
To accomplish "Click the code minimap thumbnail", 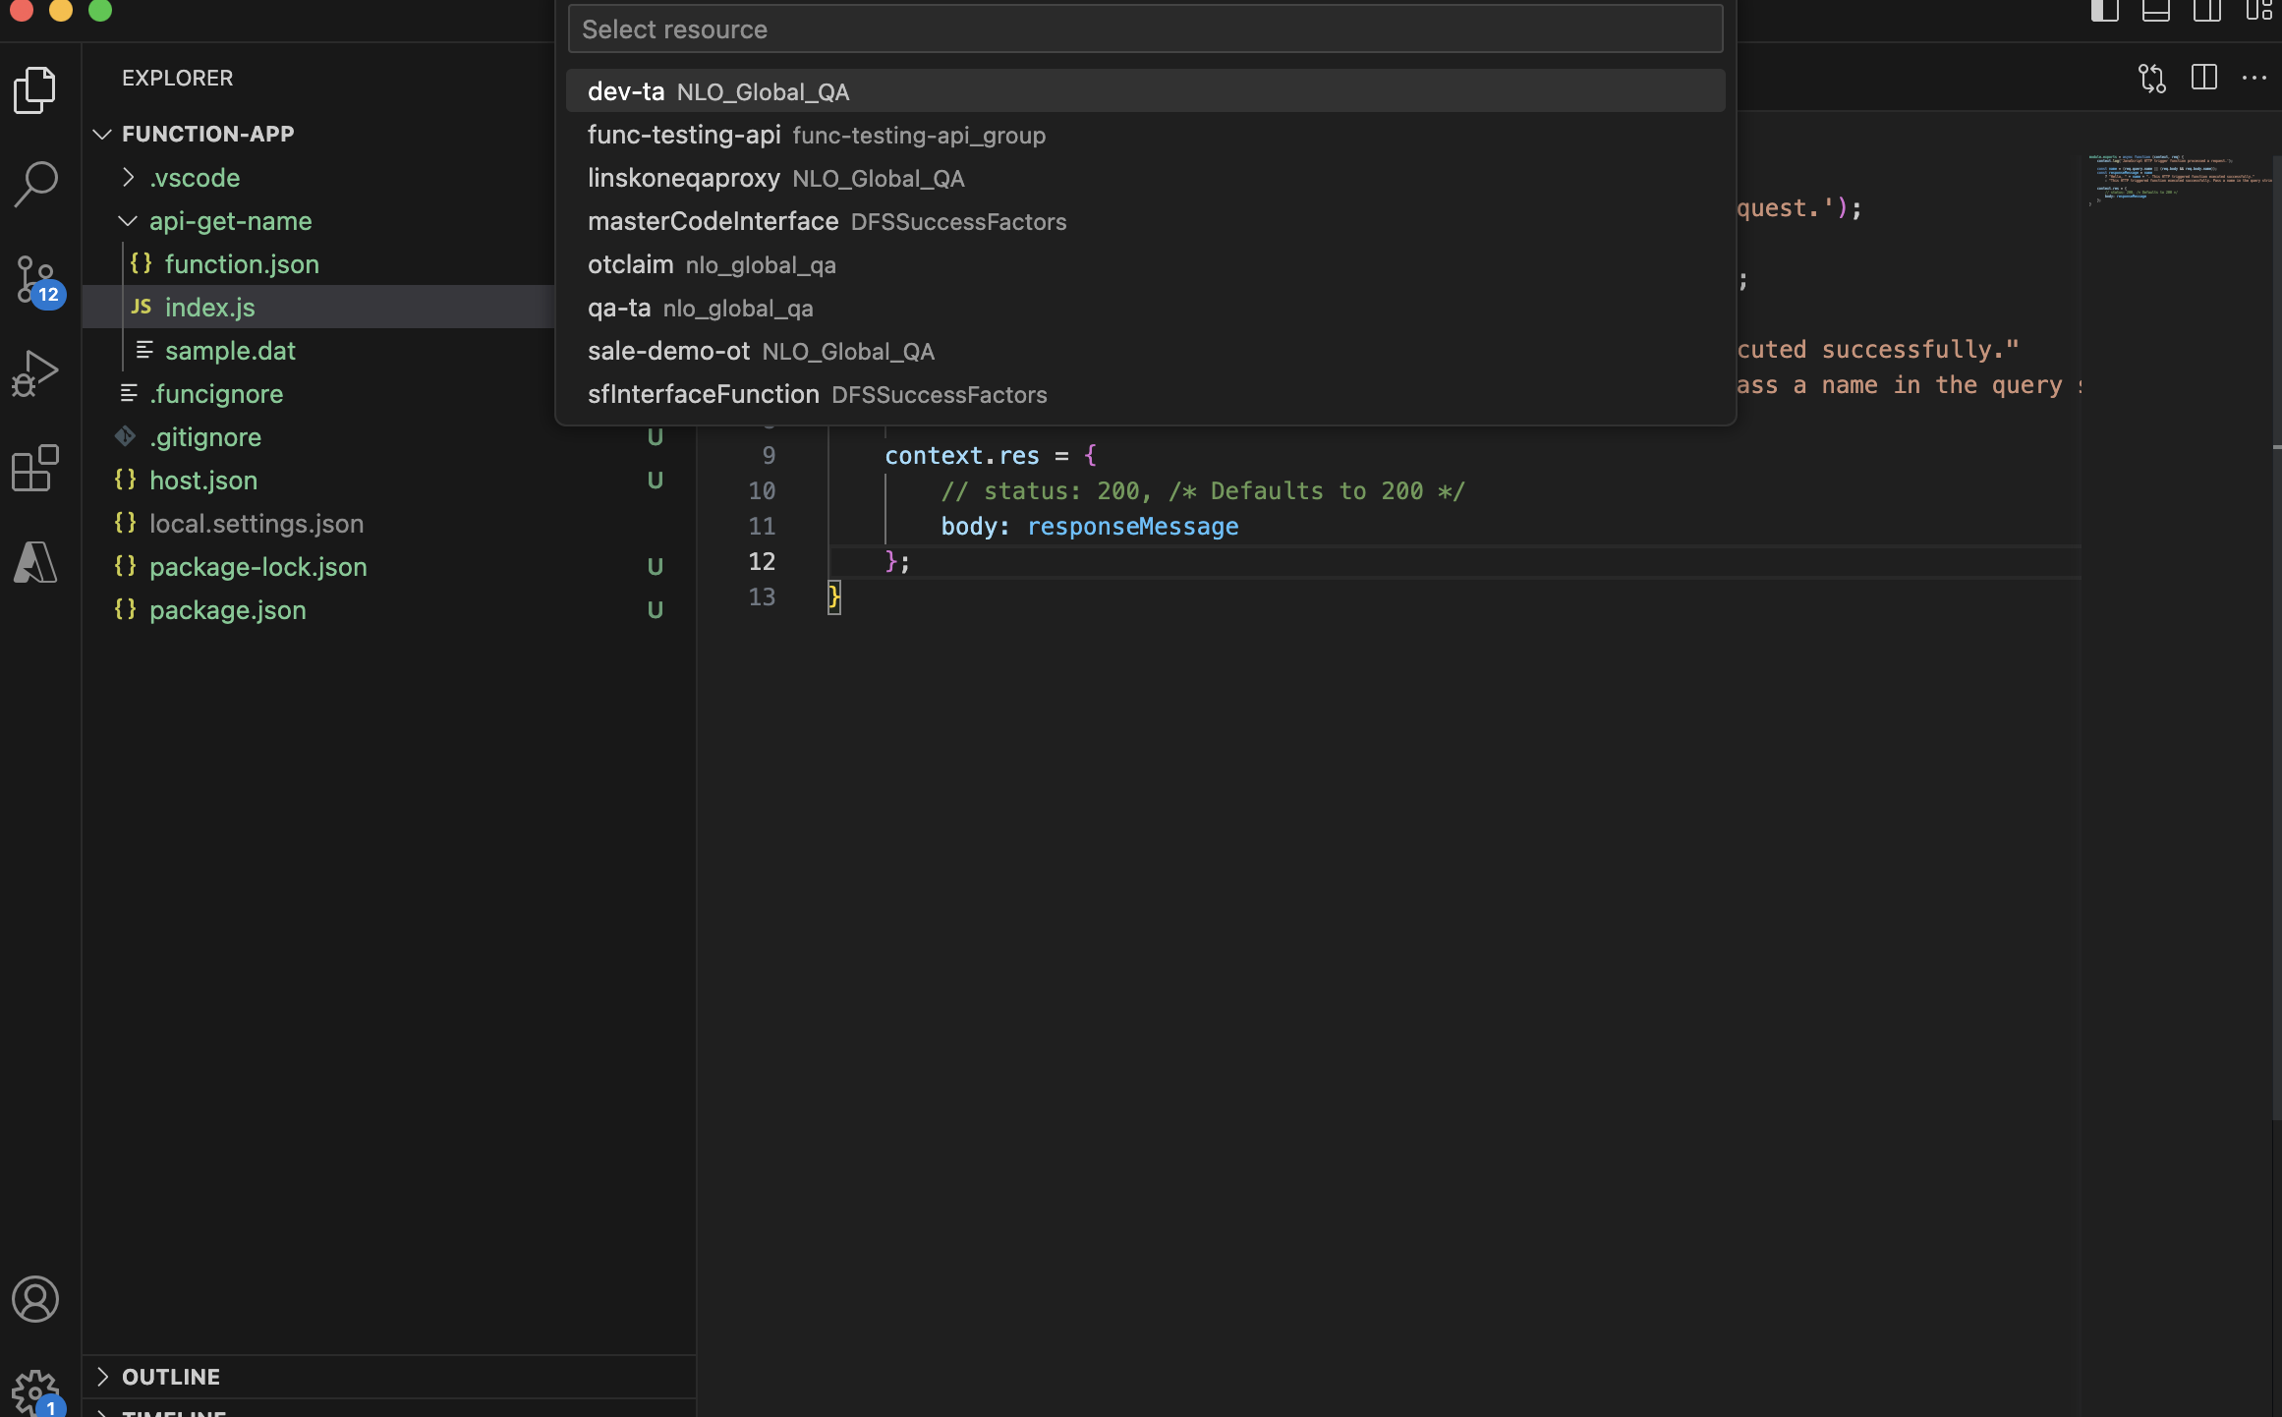I will [2179, 180].
